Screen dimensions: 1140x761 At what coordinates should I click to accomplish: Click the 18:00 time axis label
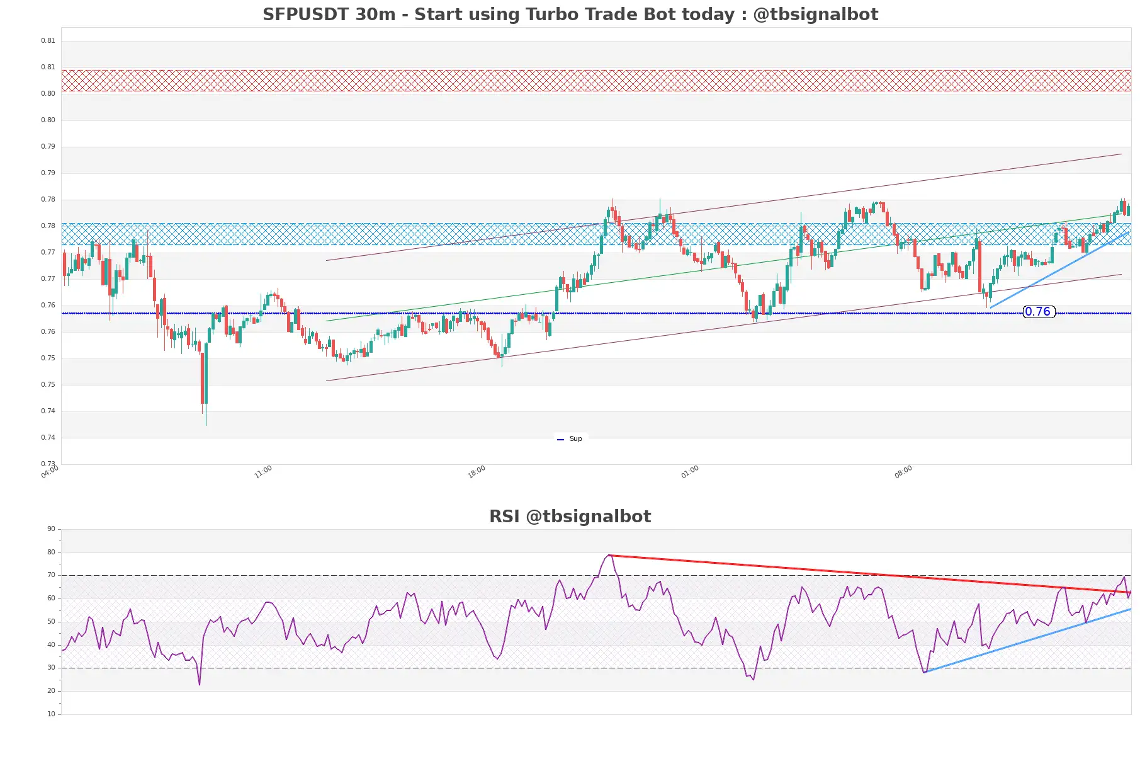click(477, 472)
